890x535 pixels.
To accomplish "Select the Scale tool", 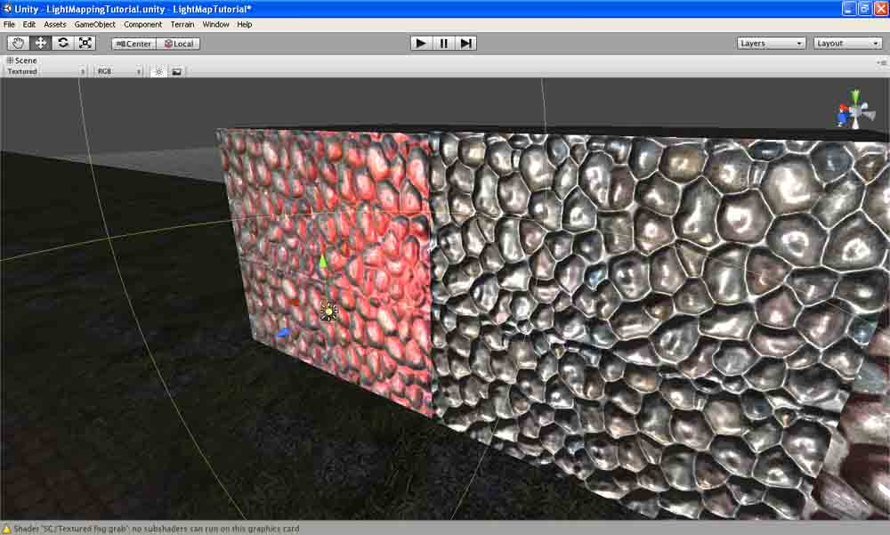I will coord(85,42).
